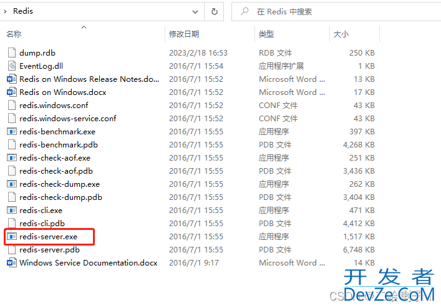The width and height of the screenshot is (441, 308).
Task: Select Redis on Windows Release Notes file name
Action: (x=89, y=79)
